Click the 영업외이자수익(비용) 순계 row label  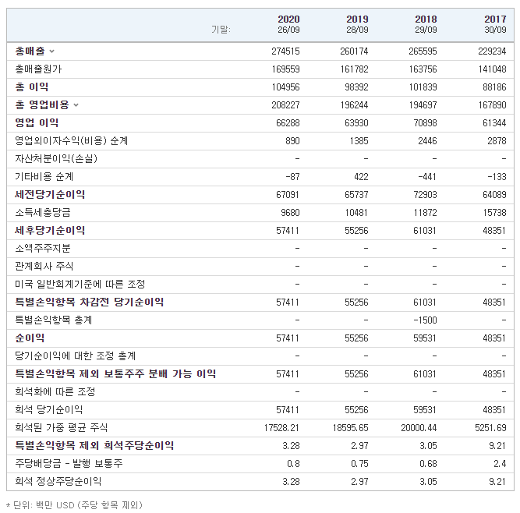coord(71,140)
